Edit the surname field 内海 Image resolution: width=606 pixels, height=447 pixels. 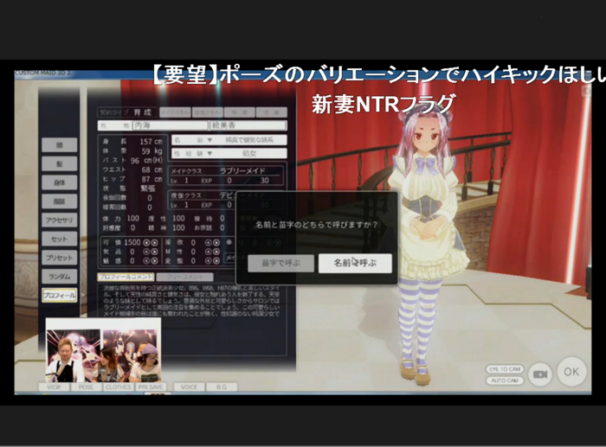170,125
